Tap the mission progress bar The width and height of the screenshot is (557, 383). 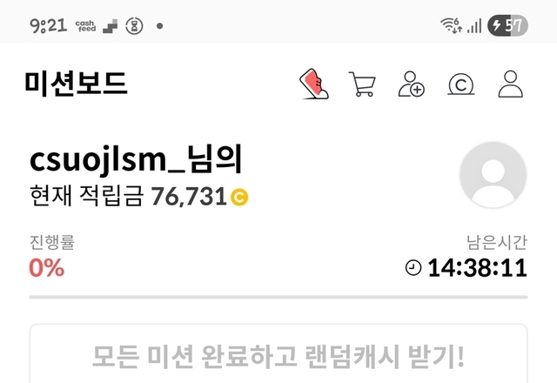[x=278, y=297]
